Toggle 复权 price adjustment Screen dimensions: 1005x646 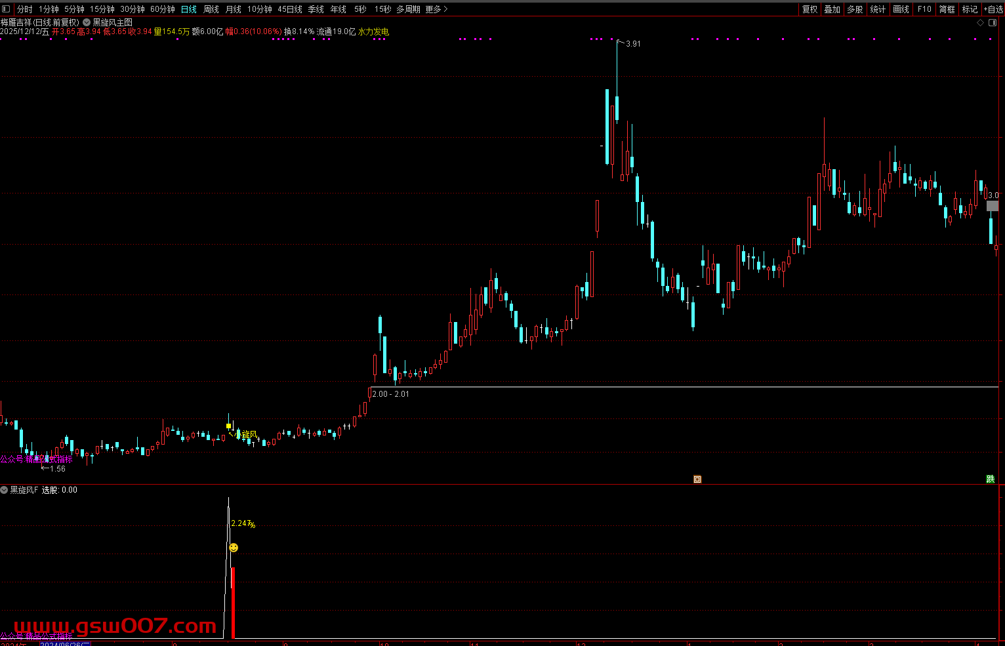tap(810, 9)
